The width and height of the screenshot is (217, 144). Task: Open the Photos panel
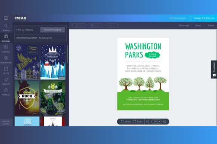tap(6, 49)
